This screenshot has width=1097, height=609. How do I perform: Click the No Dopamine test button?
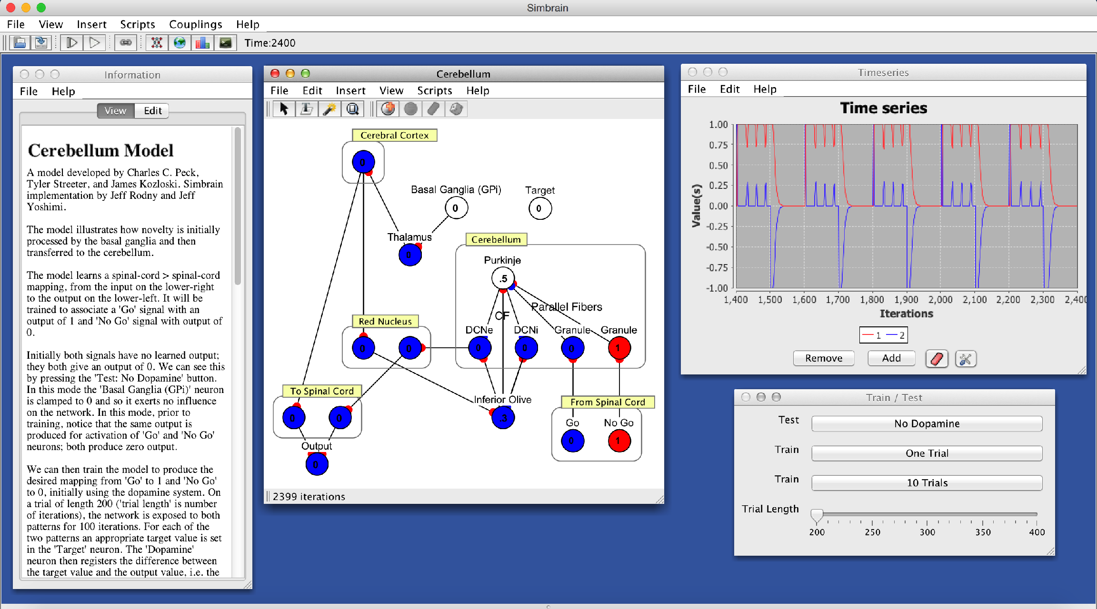click(x=927, y=423)
